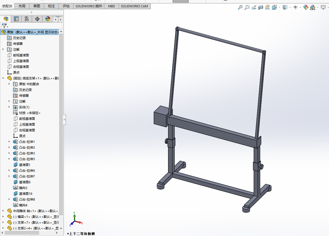Select the Zoom to Area tool
The image size is (329, 236).
247,8
